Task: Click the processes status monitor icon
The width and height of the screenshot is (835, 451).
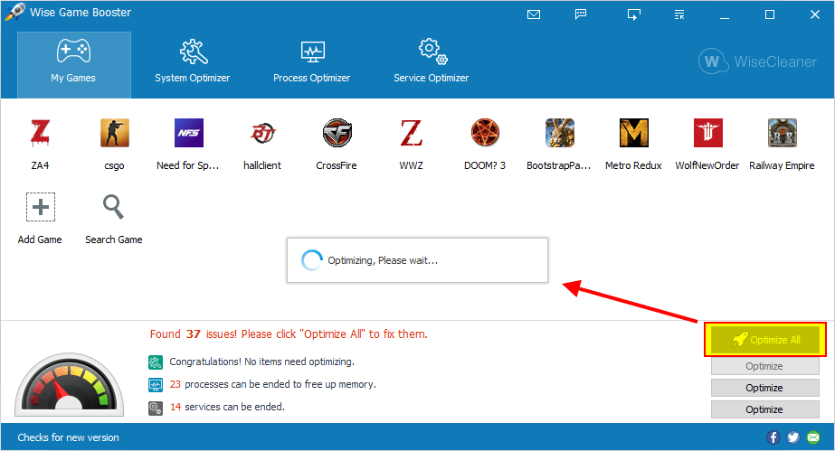Action: click(x=155, y=384)
